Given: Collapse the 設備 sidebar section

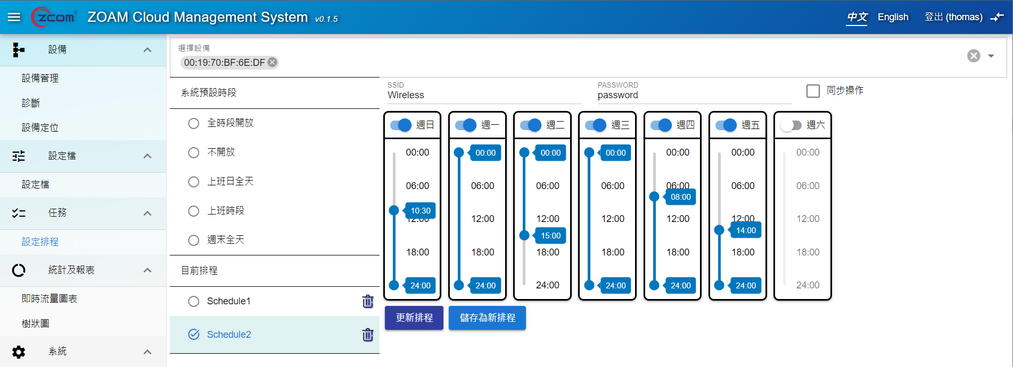Looking at the screenshot, I should (147, 50).
